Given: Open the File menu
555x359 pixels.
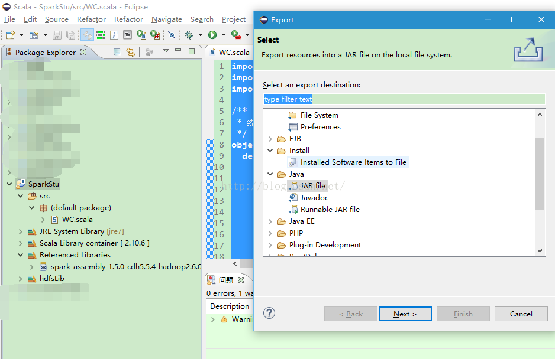Looking at the screenshot, I should [x=9, y=19].
